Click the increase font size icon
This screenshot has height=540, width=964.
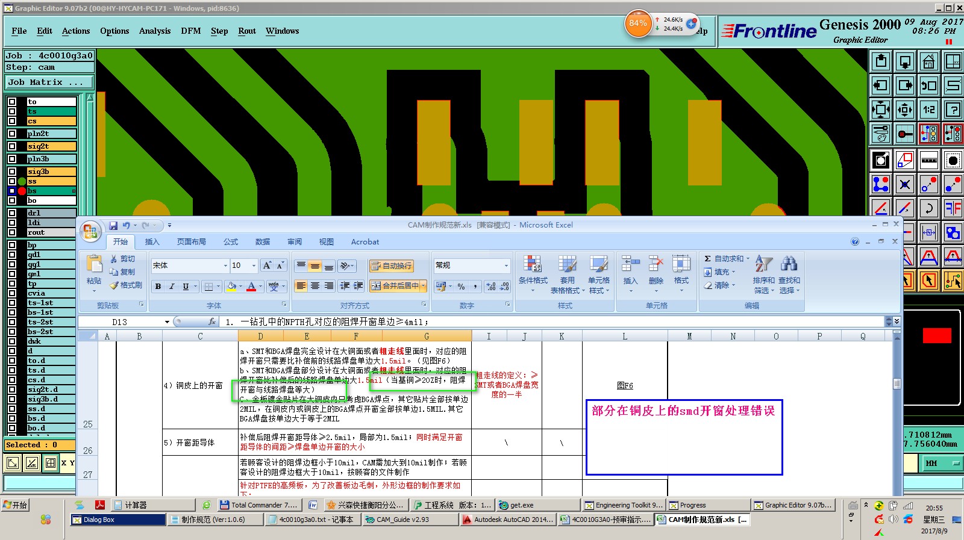coord(267,265)
